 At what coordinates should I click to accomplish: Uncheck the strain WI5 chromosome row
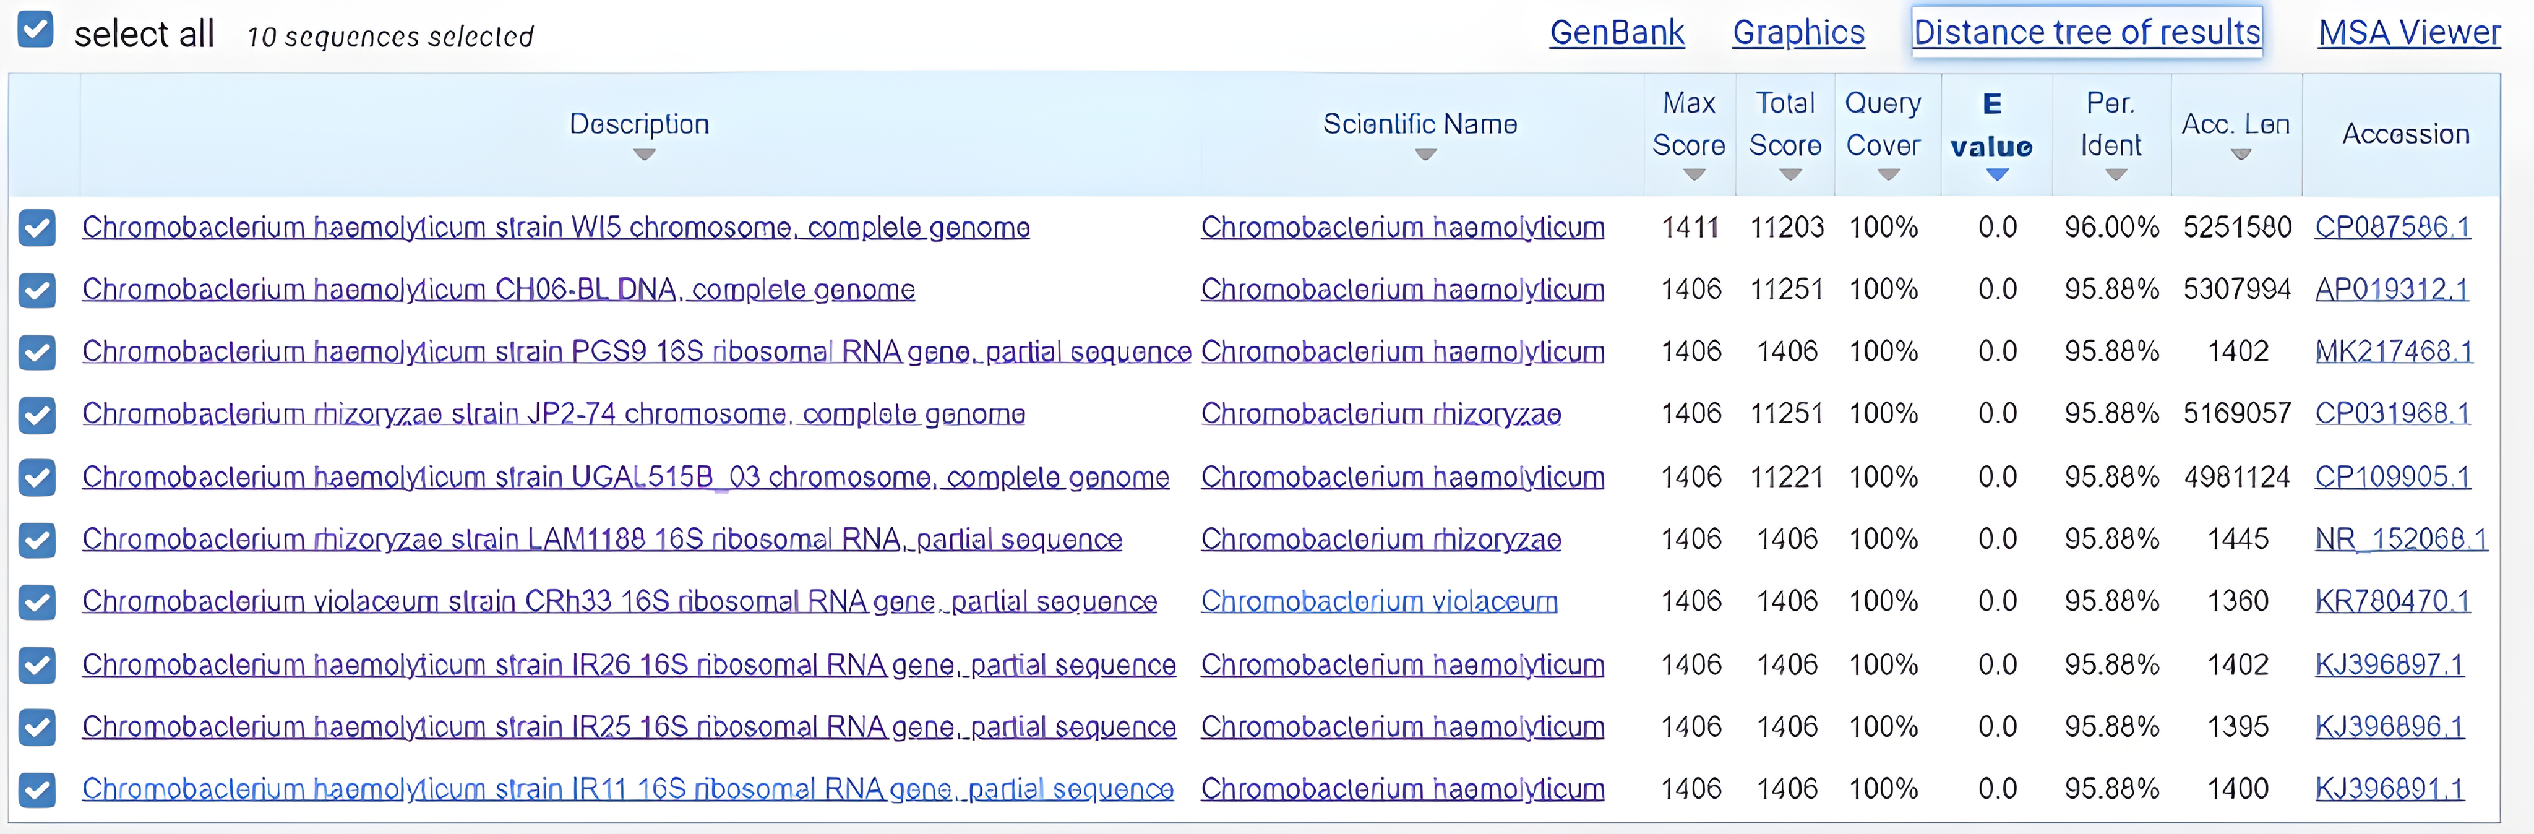[37, 227]
